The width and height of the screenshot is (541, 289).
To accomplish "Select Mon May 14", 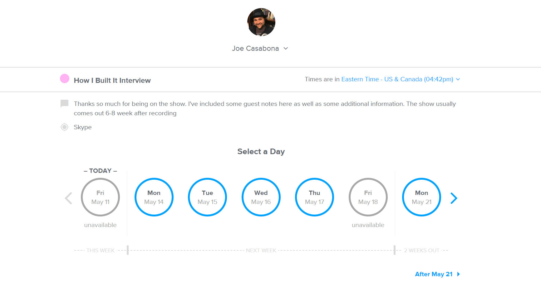I will point(154,197).
